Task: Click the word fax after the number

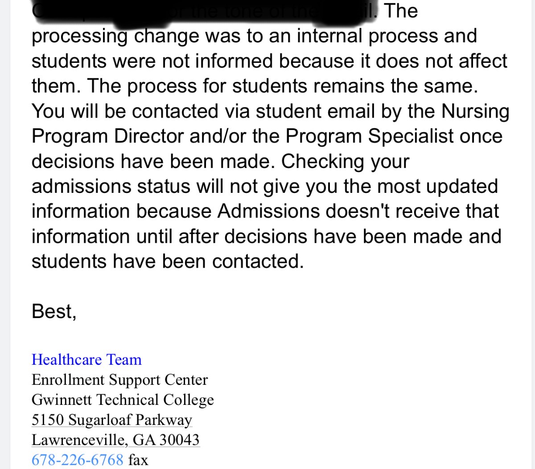Action: pyautogui.click(x=138, y=460)
